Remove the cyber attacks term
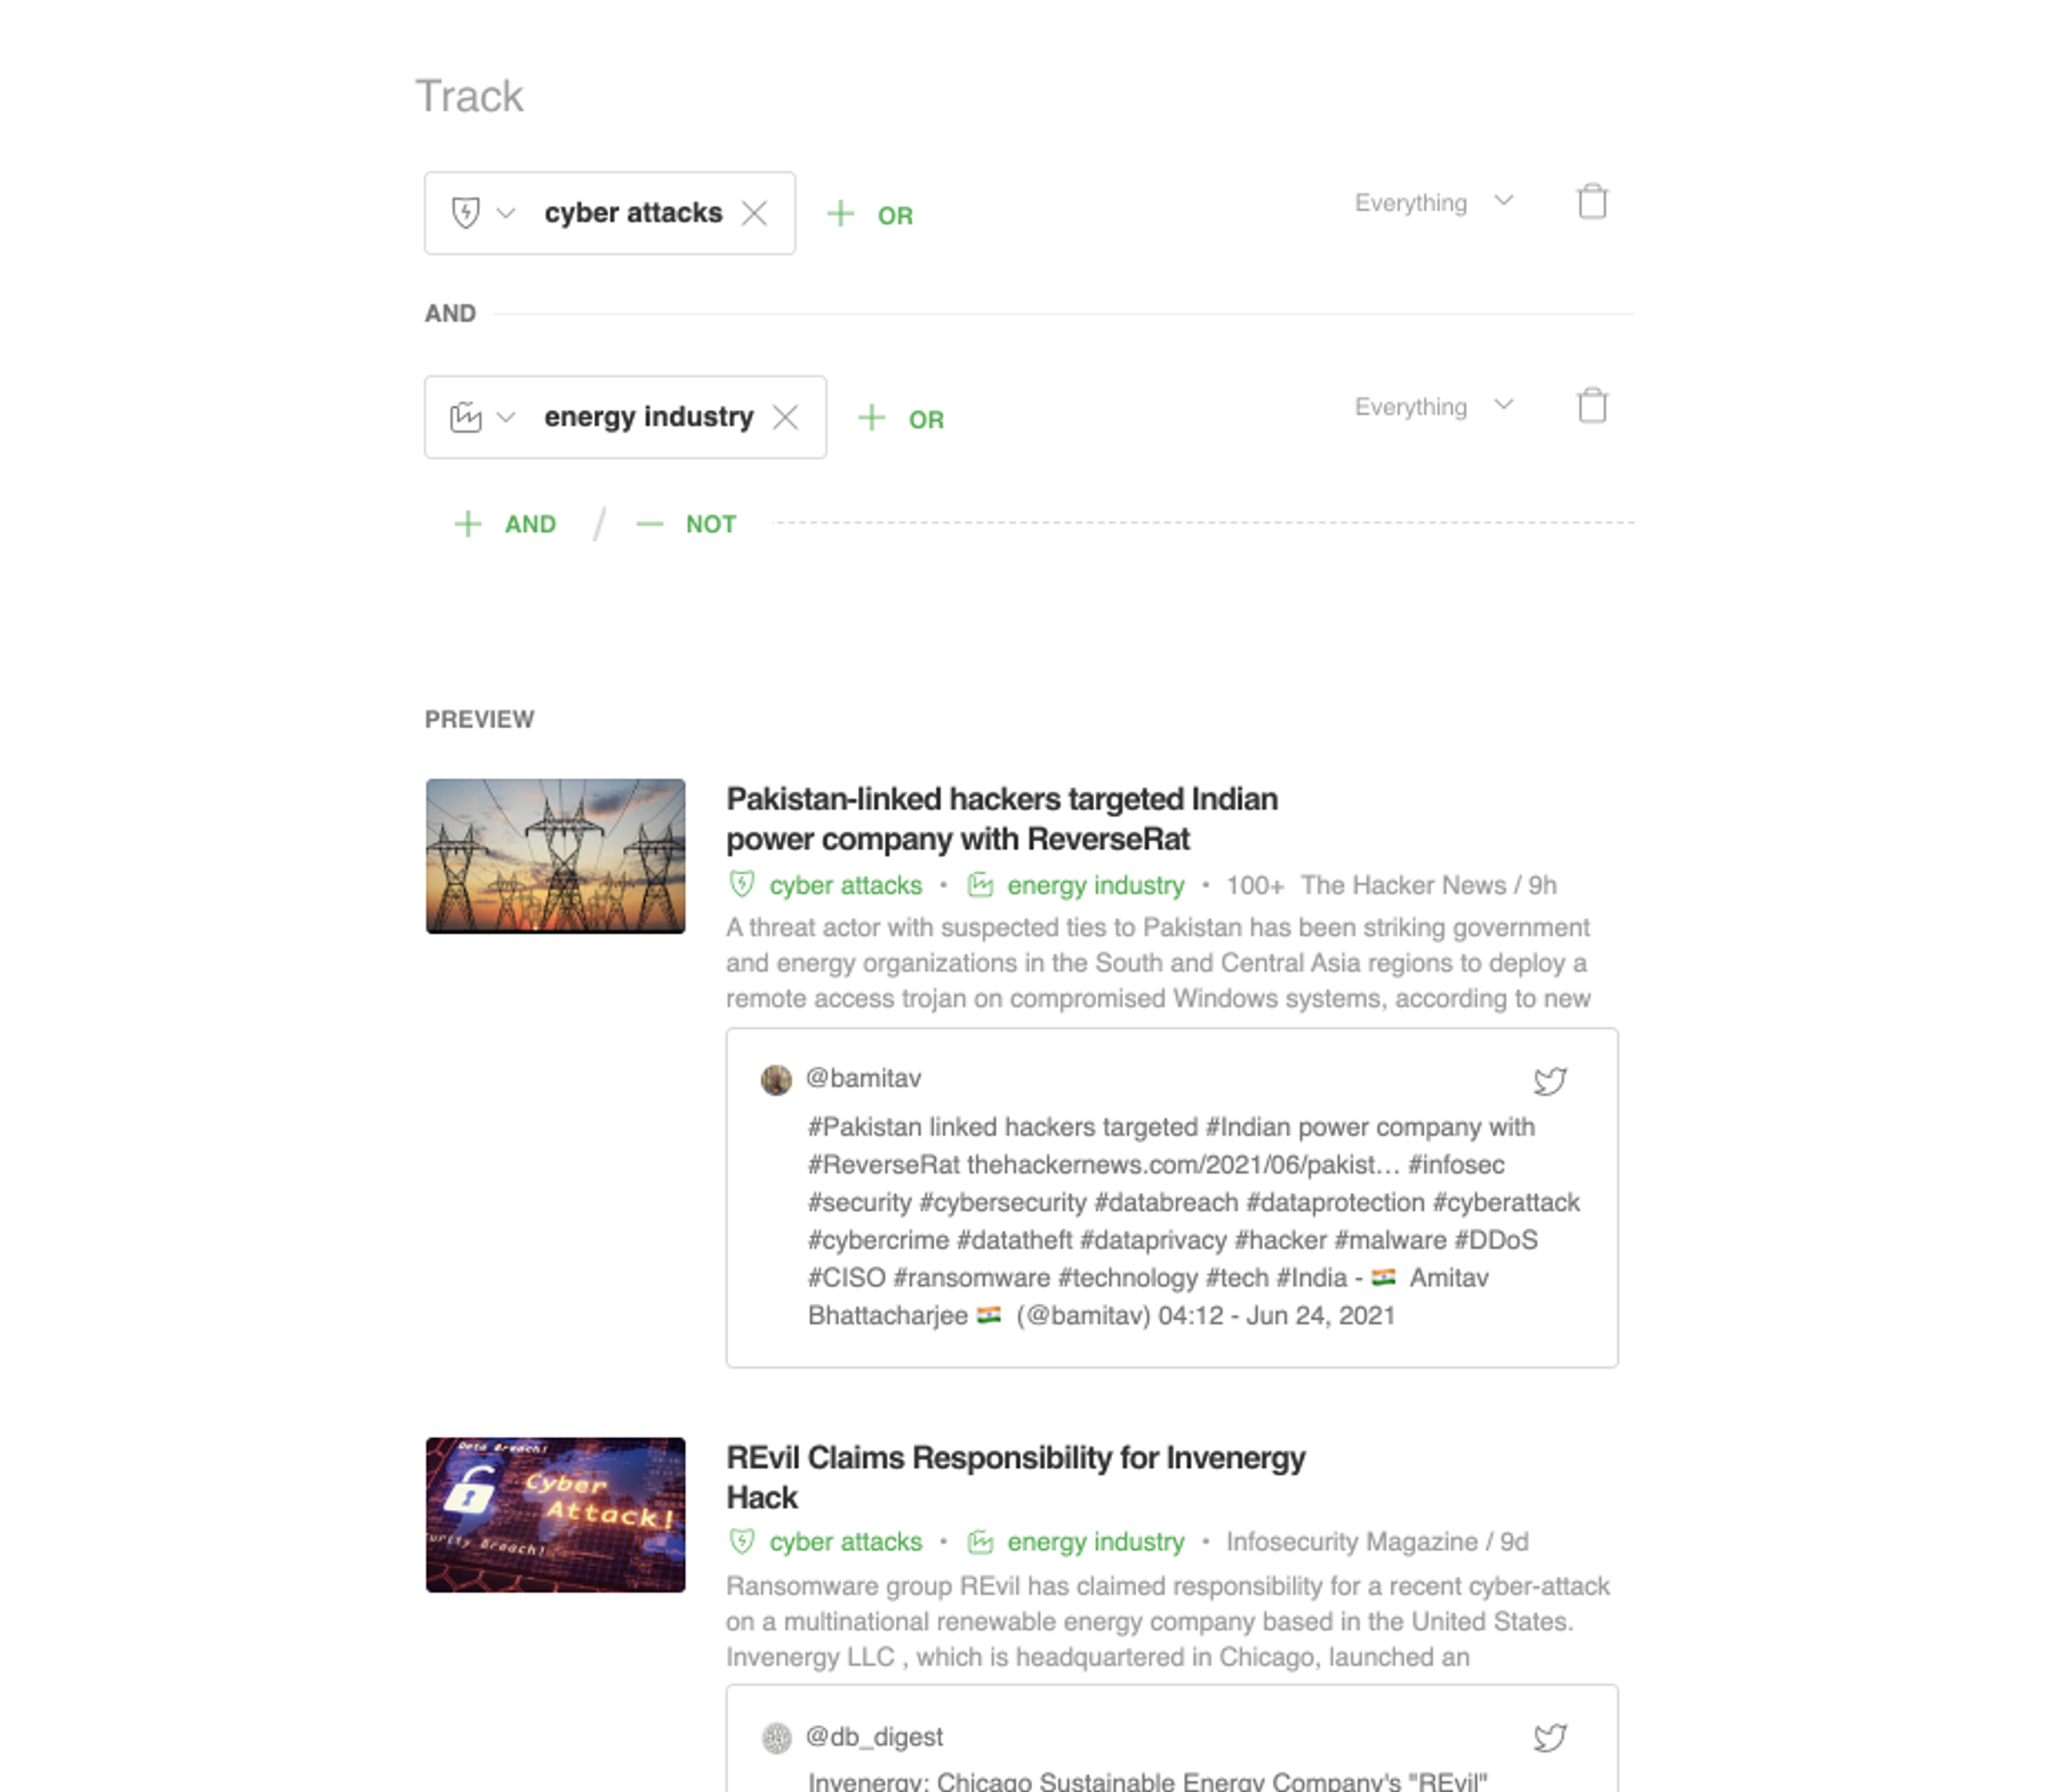The width and height of the screenshot is (2056, 1792). [754, 213]
